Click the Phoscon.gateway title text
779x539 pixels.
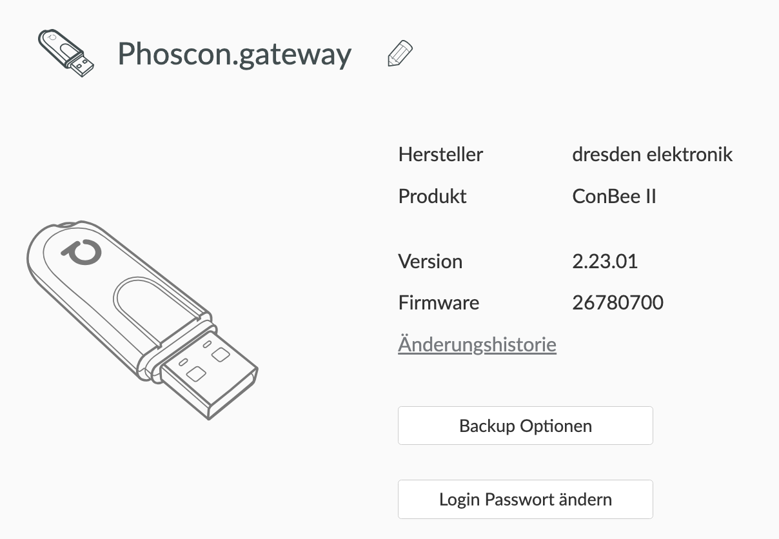pyautogui.click(x=235, y=54)
